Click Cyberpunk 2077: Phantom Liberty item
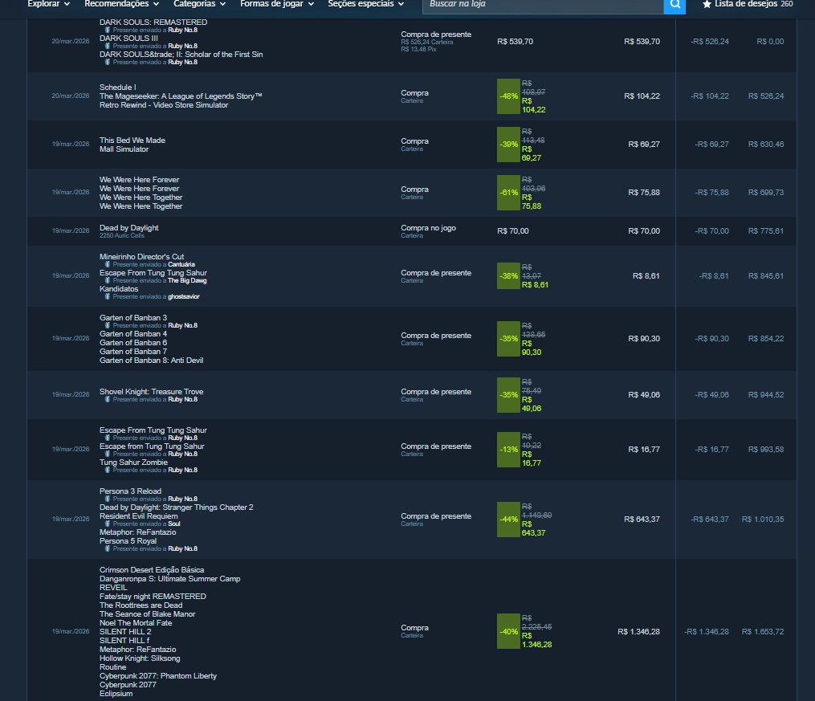The height and width of the screenshot is (701, 815). point(158,676)
